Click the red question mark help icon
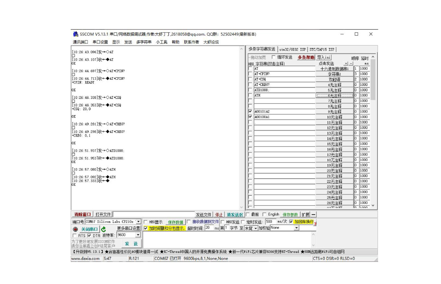This screenshot has height=284, width=441. [x=315, y=224]
